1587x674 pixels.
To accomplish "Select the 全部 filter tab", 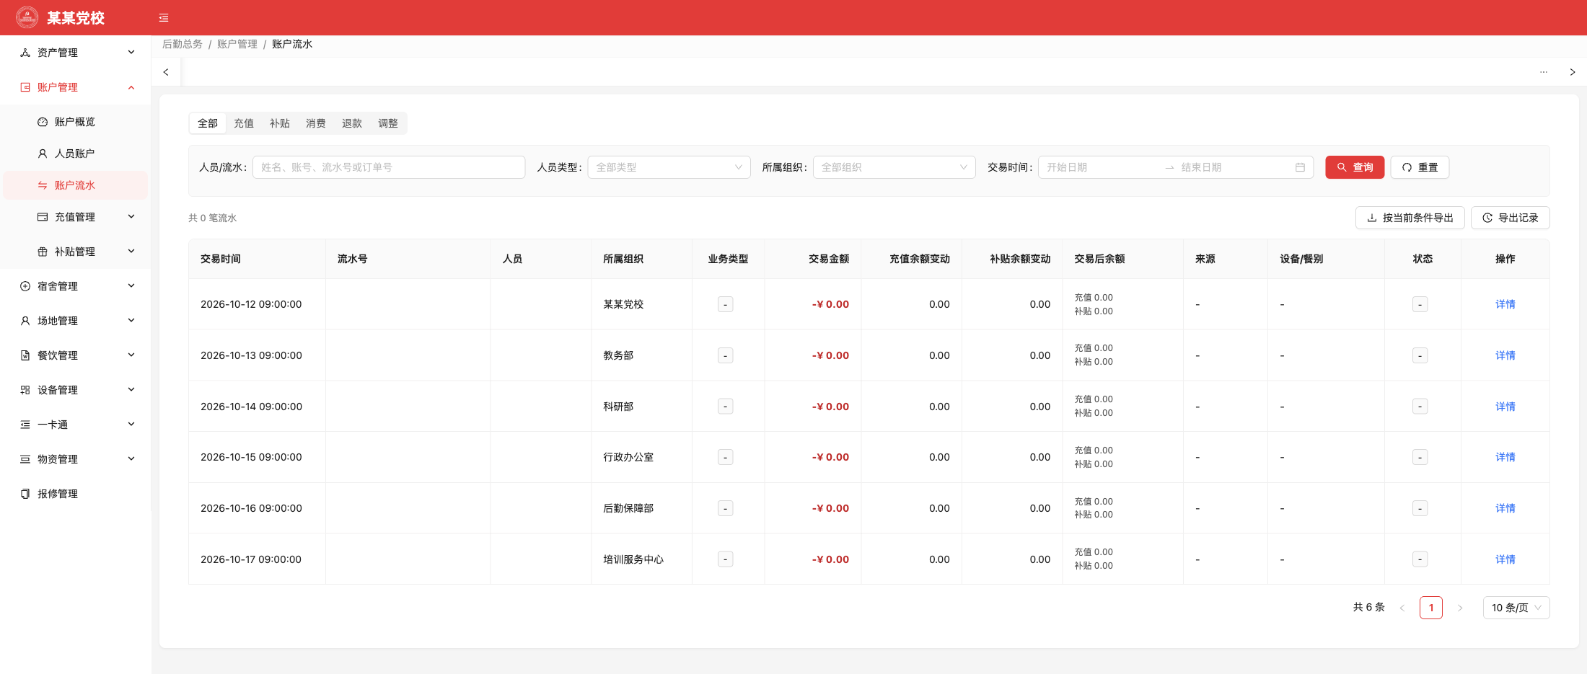I will (x=208, y=123).
